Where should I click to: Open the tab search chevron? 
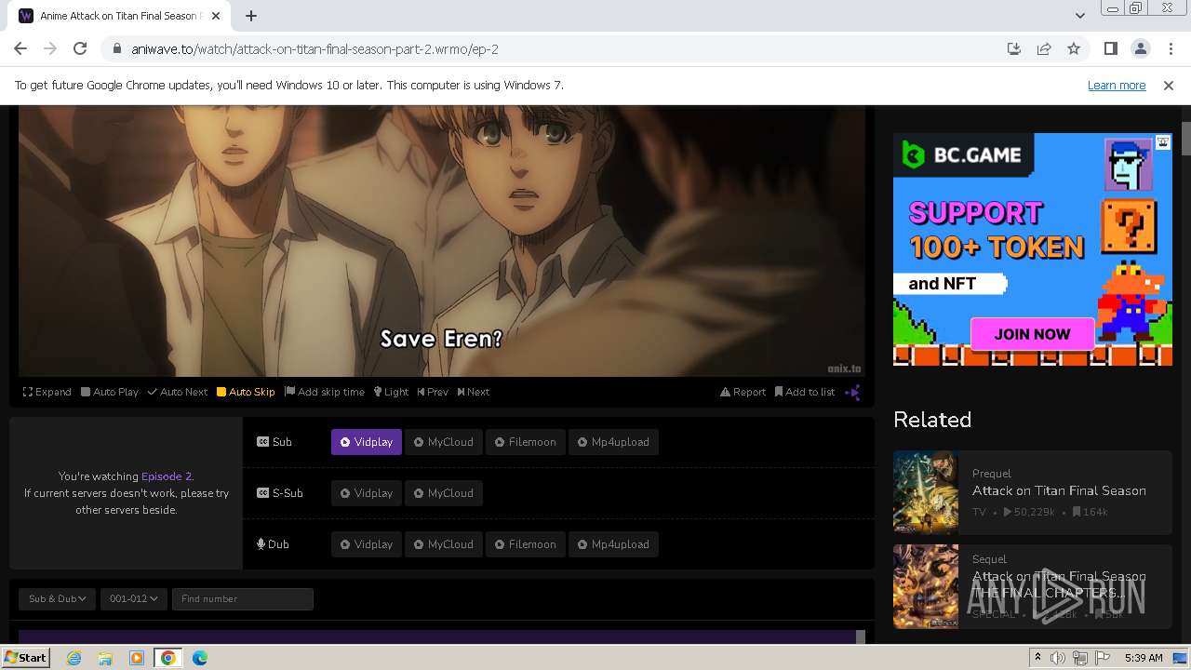click(x=1079, y=16)
